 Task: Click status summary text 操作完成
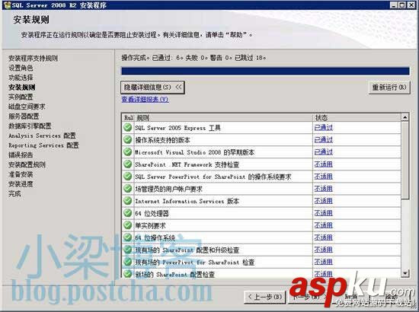coord(133,57)
